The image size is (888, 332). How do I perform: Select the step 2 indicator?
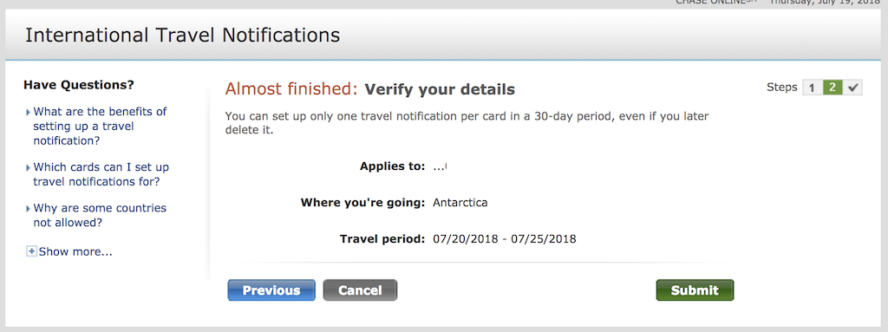tap(832, 88)
